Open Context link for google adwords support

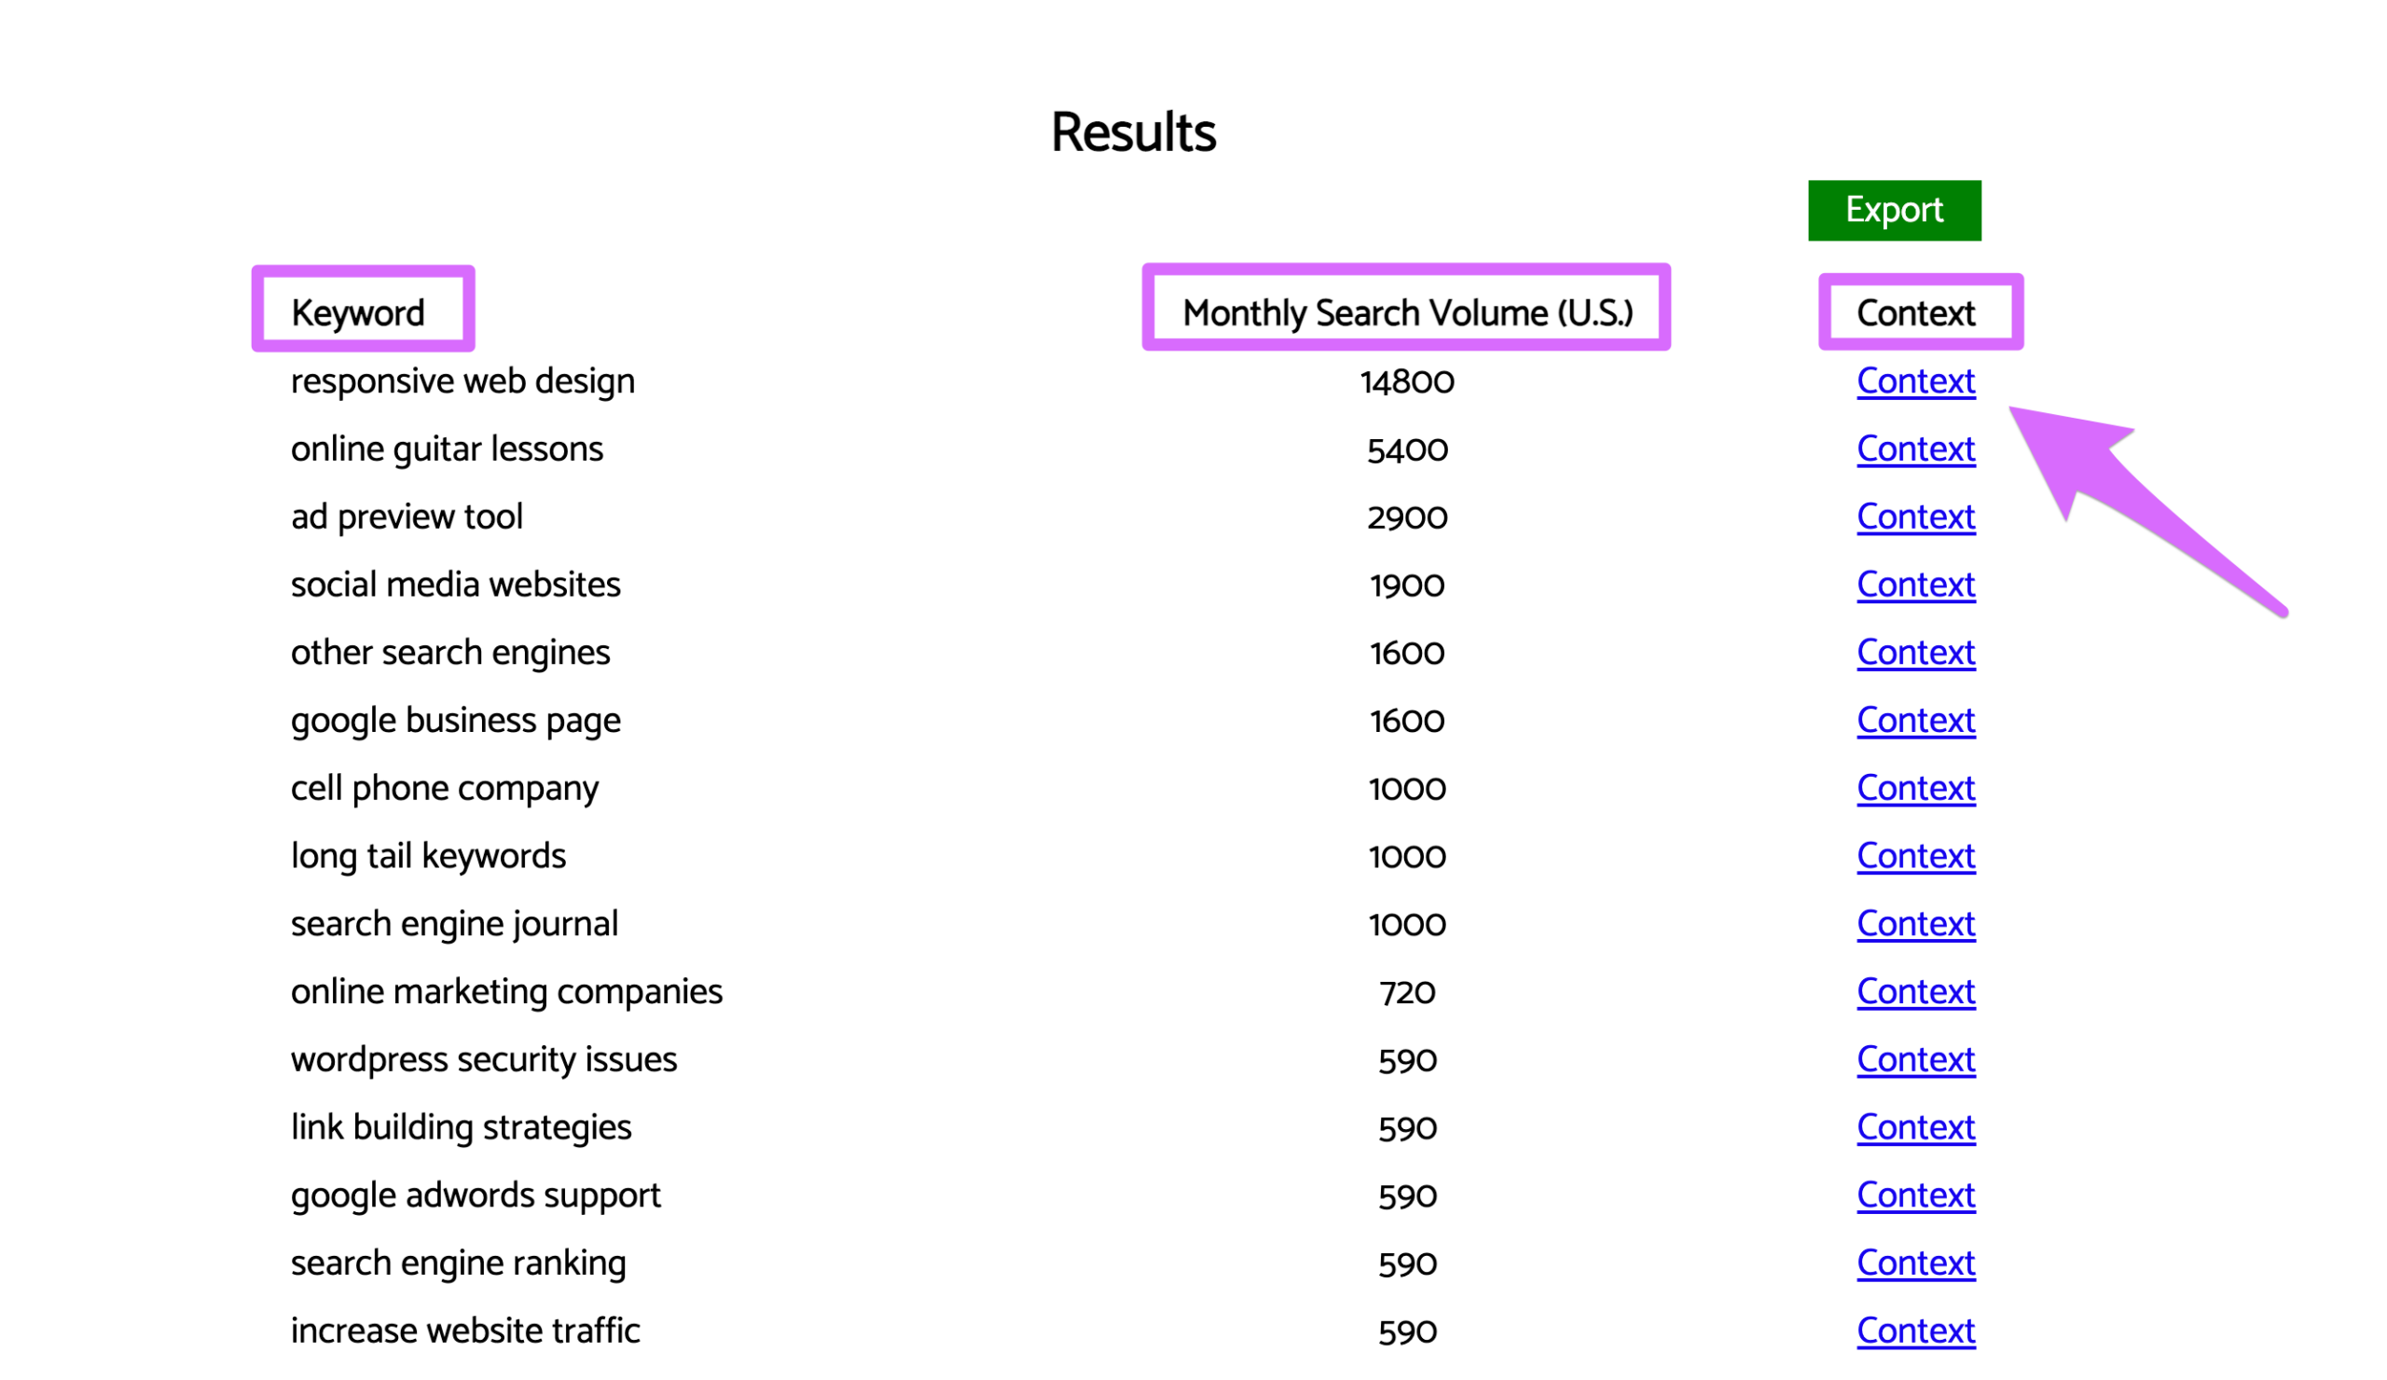click(1915, 1195)
